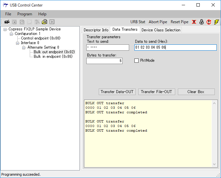Open the Device Class Selection tab

161,30
